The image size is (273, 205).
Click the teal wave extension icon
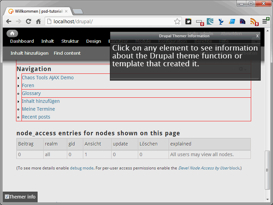pos(210,22)
